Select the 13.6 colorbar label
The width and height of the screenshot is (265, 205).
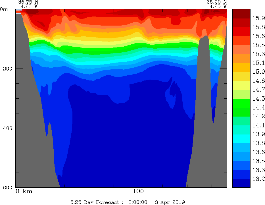point(258,152)
